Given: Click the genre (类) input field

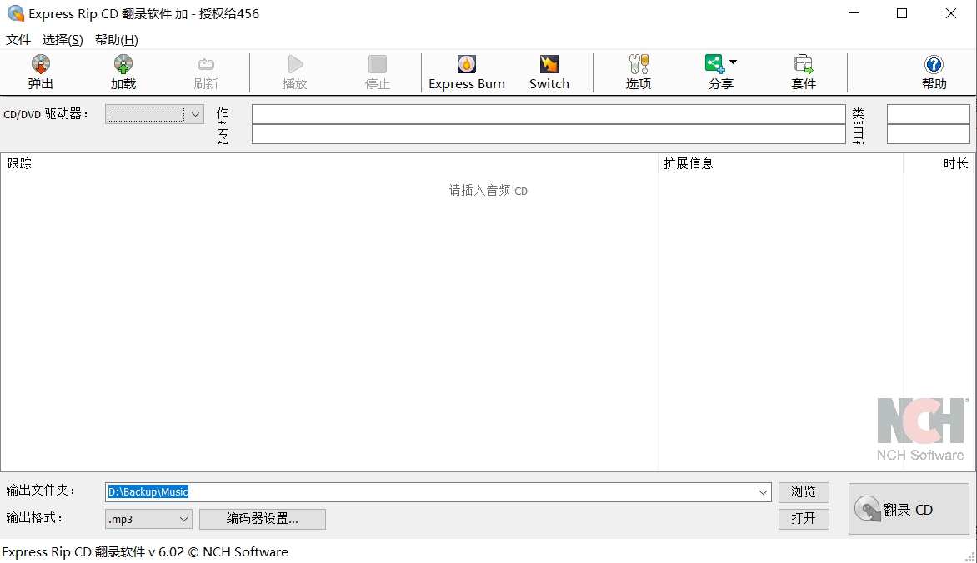Looking at the screenshot, I should click(928, 114).
